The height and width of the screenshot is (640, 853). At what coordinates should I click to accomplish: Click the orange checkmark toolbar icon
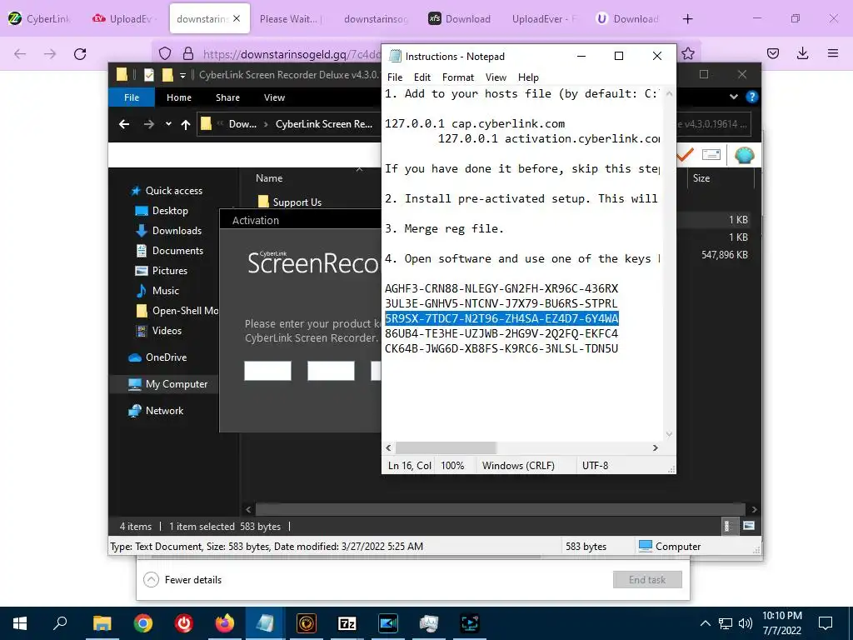[x=685, y=155]
